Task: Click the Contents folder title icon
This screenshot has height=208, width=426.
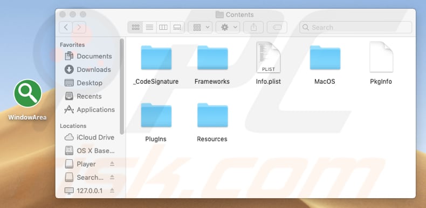Action: [x=219, y=15]
